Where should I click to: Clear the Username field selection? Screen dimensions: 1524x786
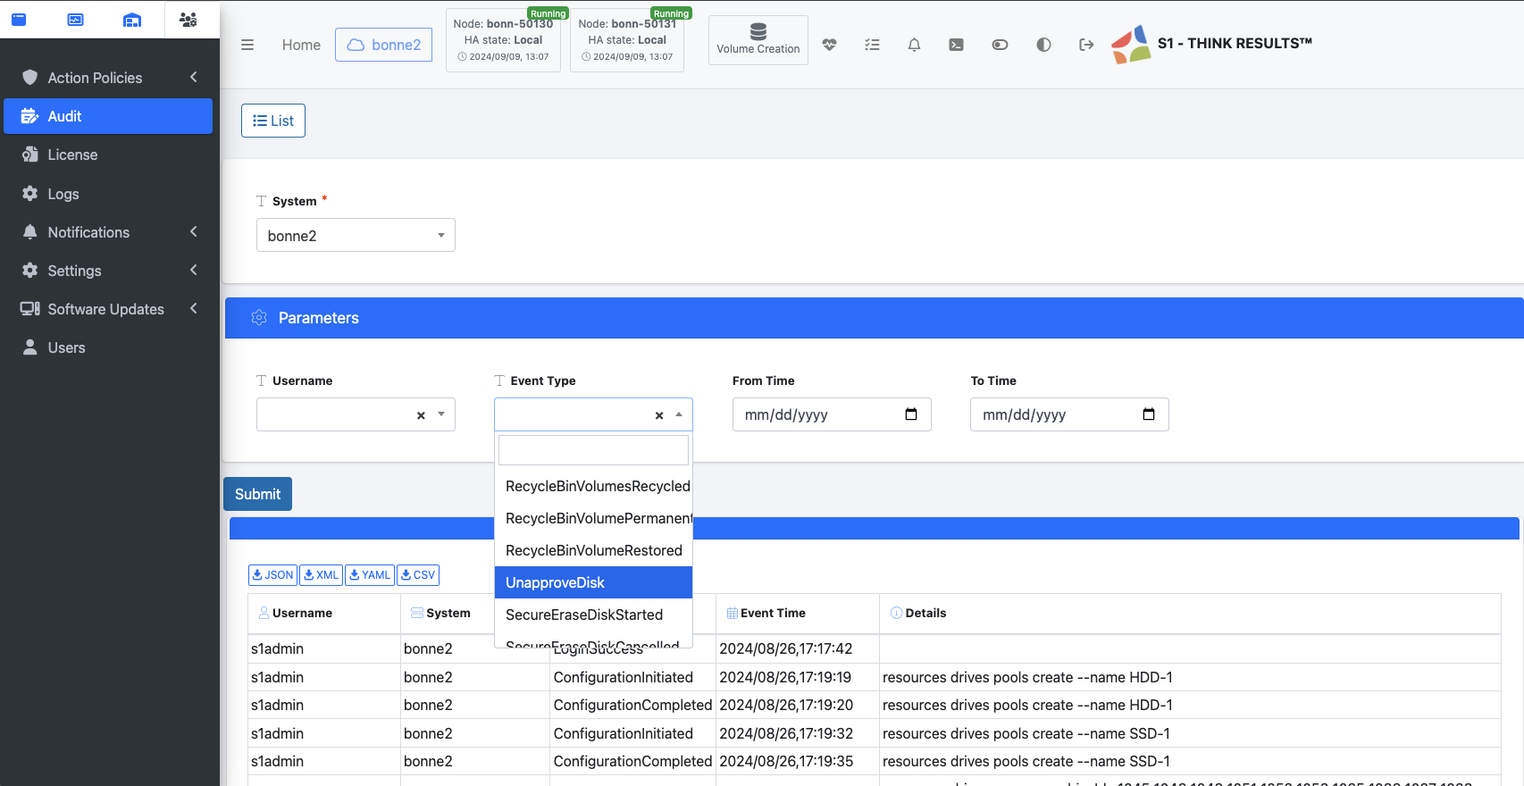coord(421,415)
